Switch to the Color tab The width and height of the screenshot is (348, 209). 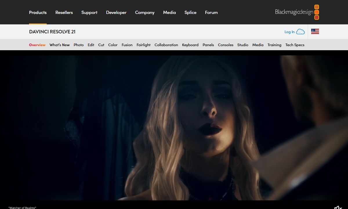tap(113, 45)
